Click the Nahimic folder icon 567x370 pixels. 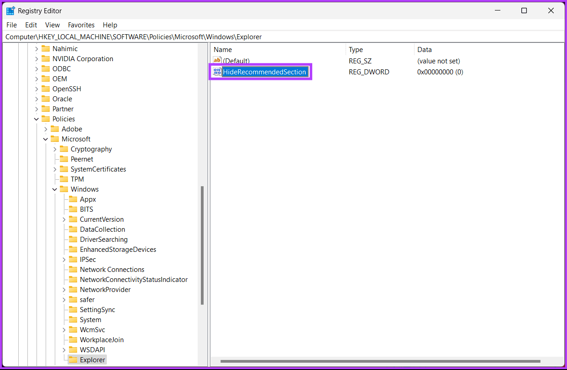pyautogui.click(x=45, y=49)
